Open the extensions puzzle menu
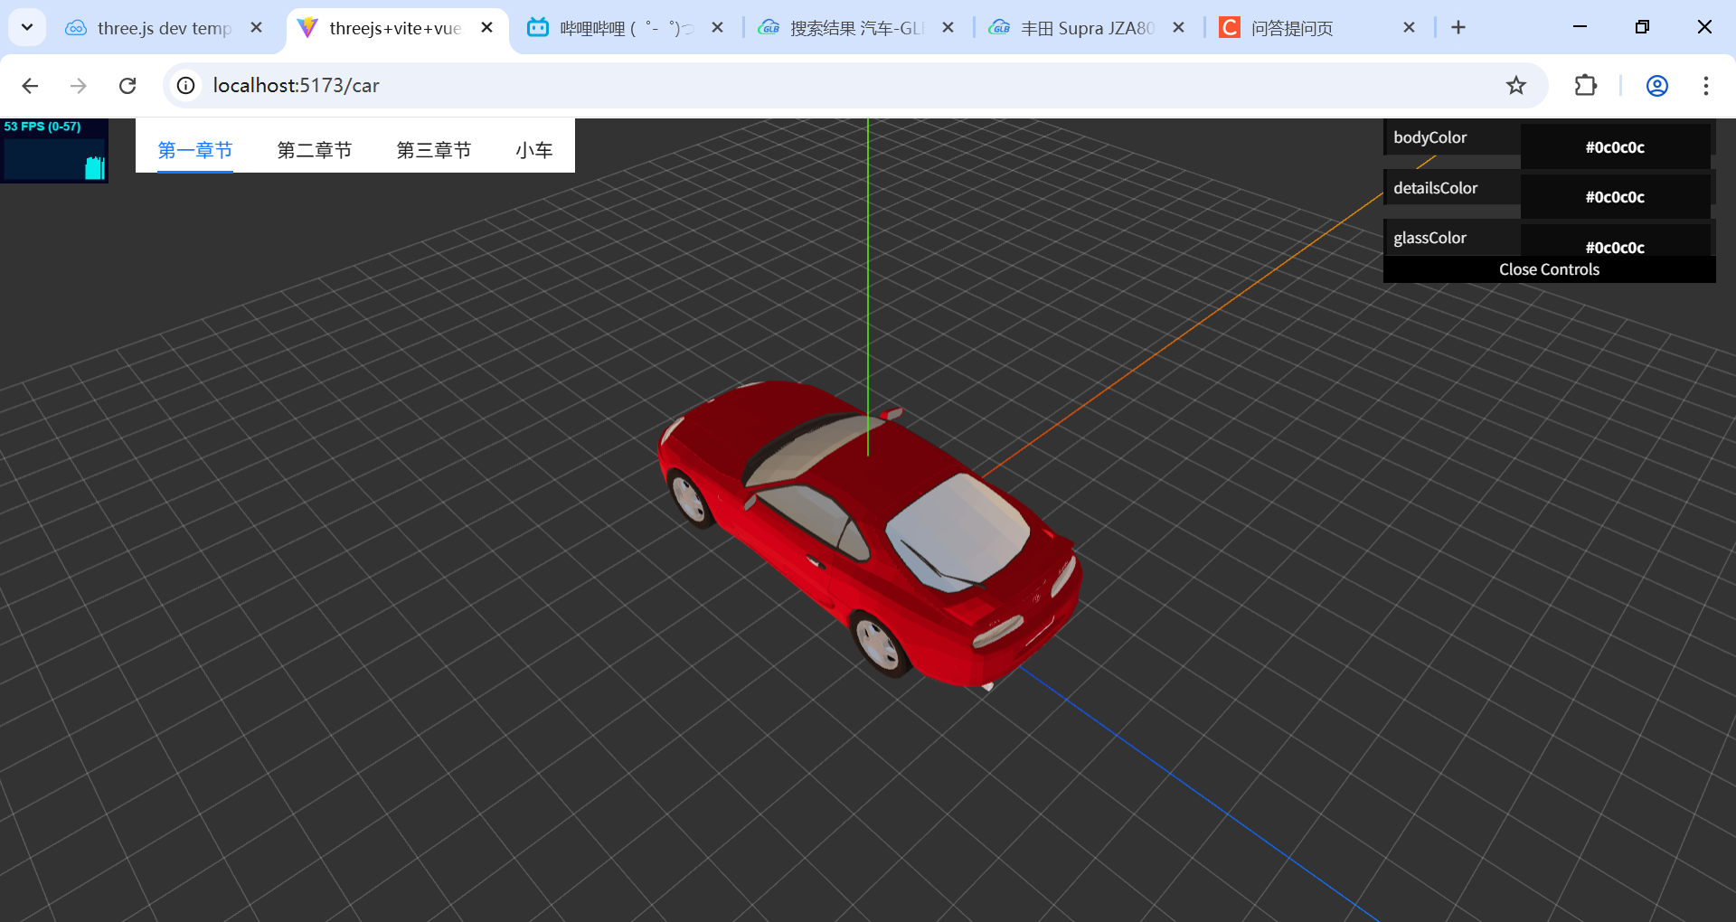The image size is (1736, 922). click(x=1586, y=86)
